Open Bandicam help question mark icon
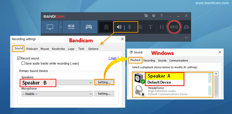The height and width of the screenshot is (114, 232). [161, 16]
